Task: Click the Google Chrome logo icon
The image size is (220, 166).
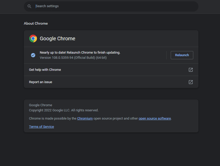Action: click(33, 38)
